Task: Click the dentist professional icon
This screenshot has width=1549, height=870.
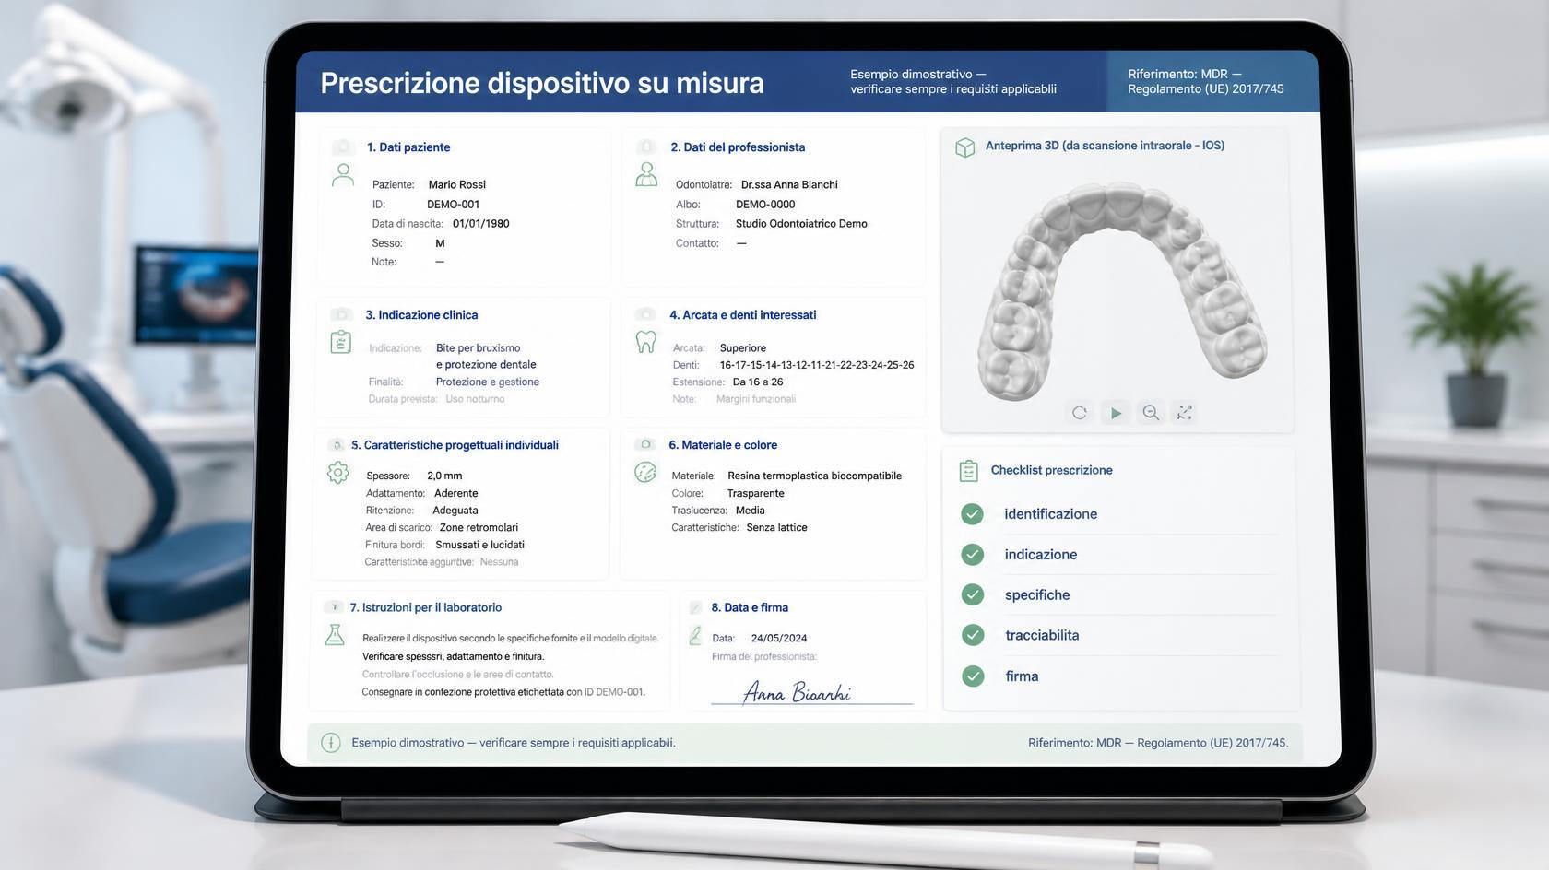Action: 646,174
